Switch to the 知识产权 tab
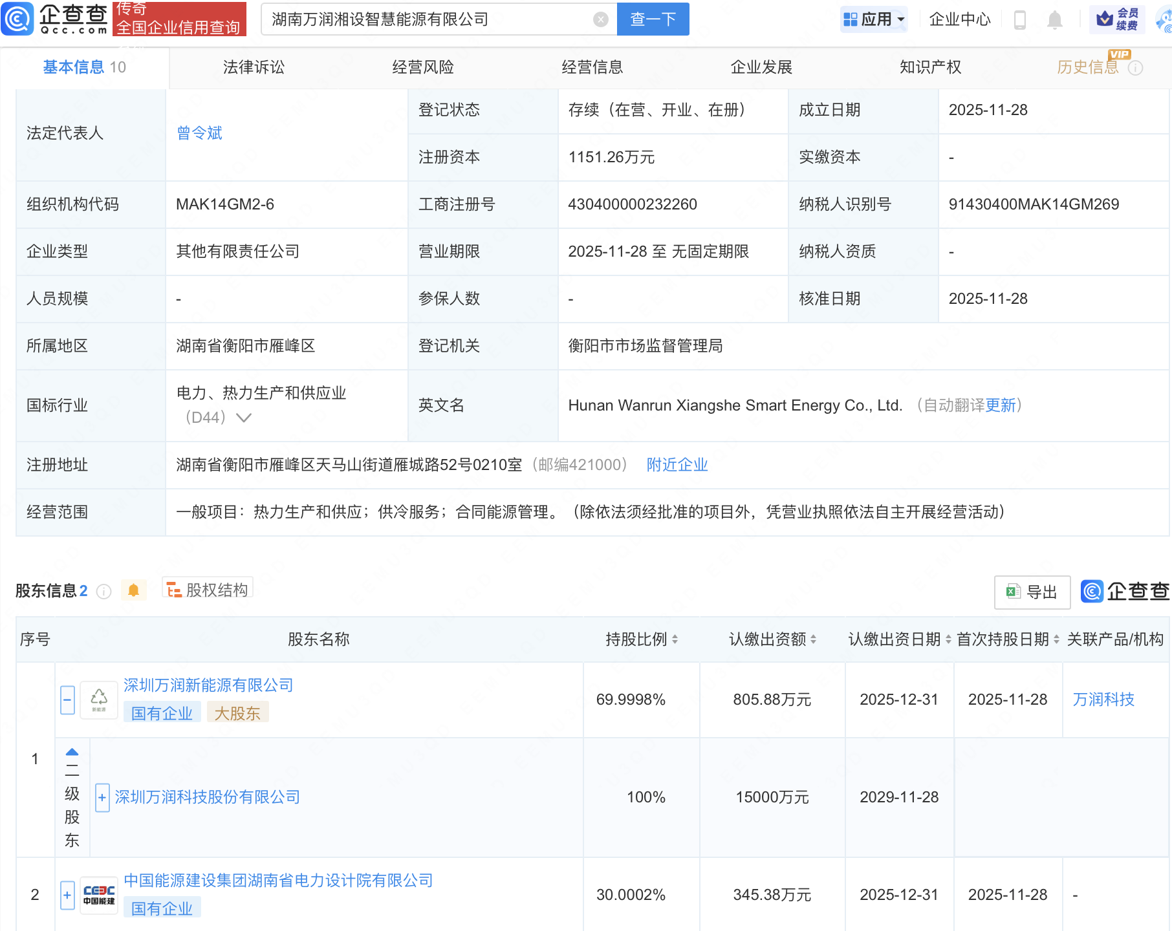1172x931 pixels. pos(930,67)
